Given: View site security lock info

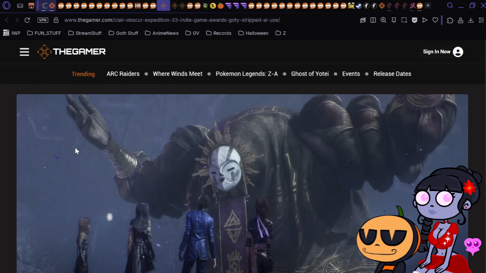Looking at the screenshot, I should tap(56, 20).
